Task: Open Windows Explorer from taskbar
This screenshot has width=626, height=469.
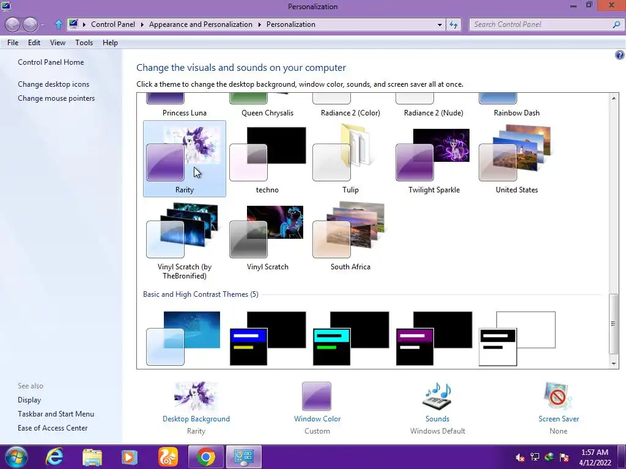Action: tap(92, 457)
